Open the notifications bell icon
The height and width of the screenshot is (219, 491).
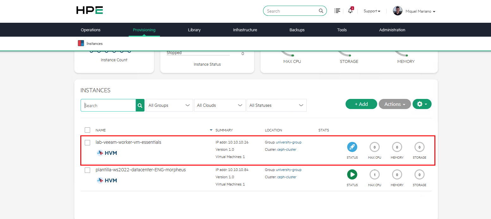point(350,11)
